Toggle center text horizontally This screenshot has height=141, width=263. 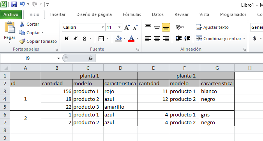click(157, 39)
